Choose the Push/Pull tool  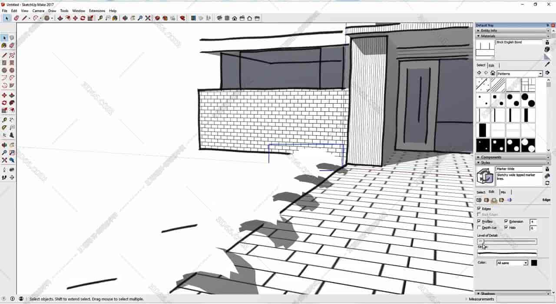[x=12, y=95]
